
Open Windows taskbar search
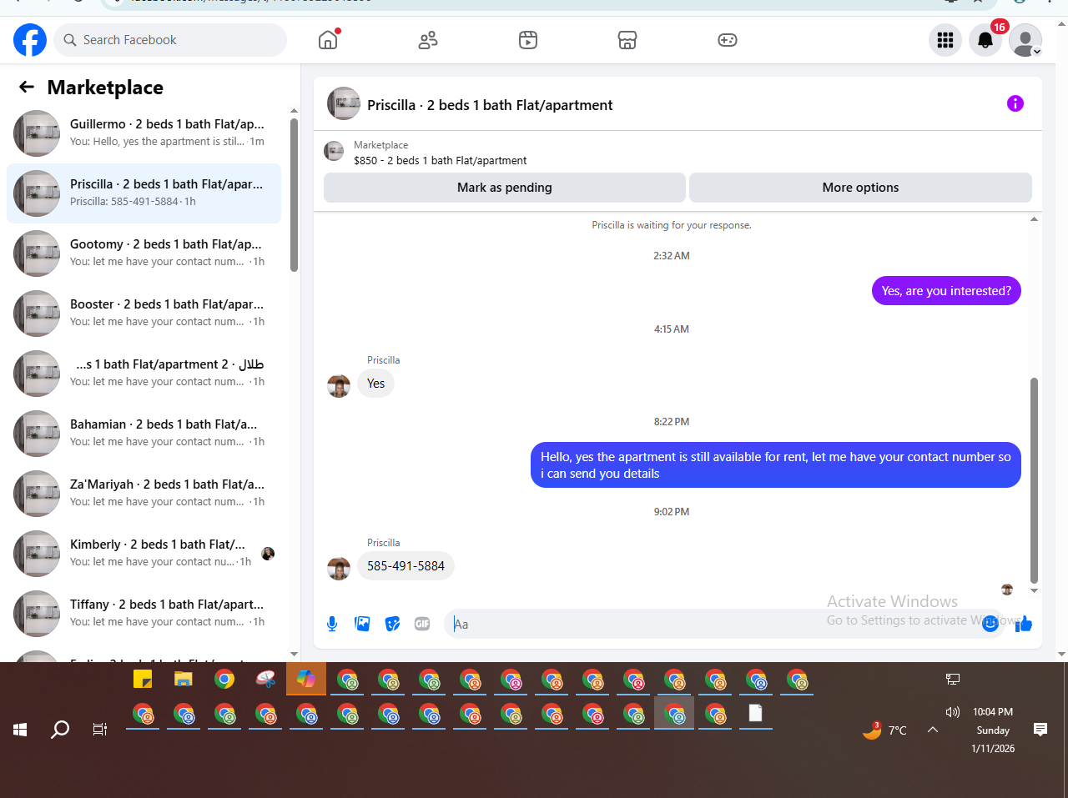[60, 730]
